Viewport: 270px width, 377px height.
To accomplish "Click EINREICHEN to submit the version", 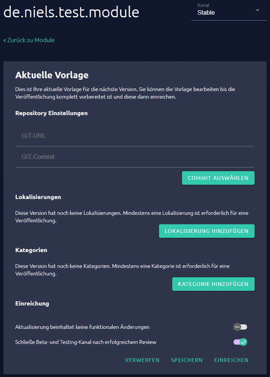I will pos(231,360).
